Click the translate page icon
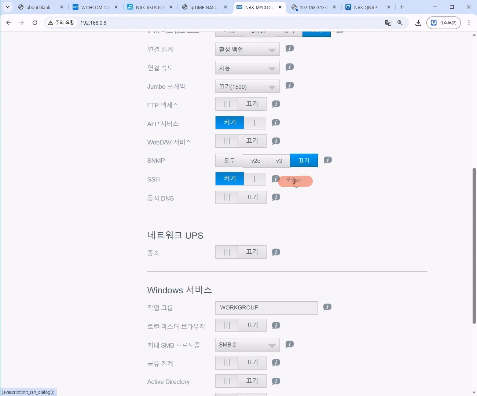This screenshot has width=477, height=396. [x=388, y=23]
